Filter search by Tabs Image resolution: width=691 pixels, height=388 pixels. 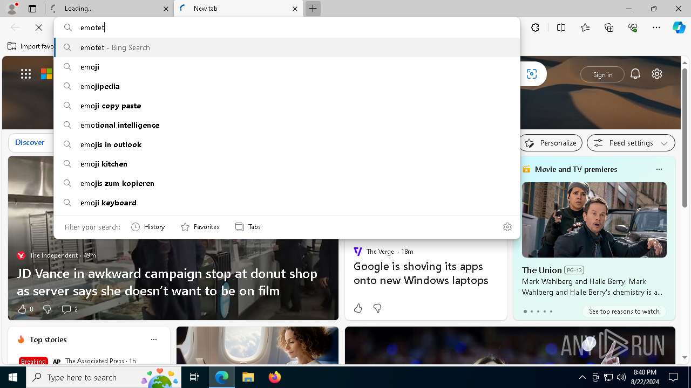[248, 227]
